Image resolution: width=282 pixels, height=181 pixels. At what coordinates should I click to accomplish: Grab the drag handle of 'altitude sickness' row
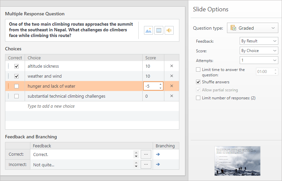pyautogui.click(x=8, y=66)
